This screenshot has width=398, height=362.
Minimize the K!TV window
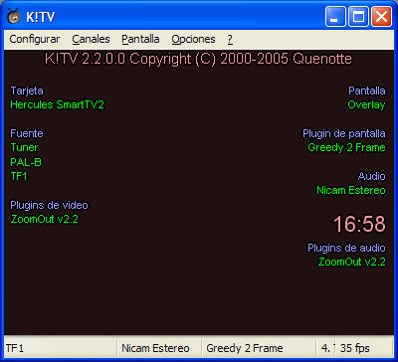tap(335, 17)
